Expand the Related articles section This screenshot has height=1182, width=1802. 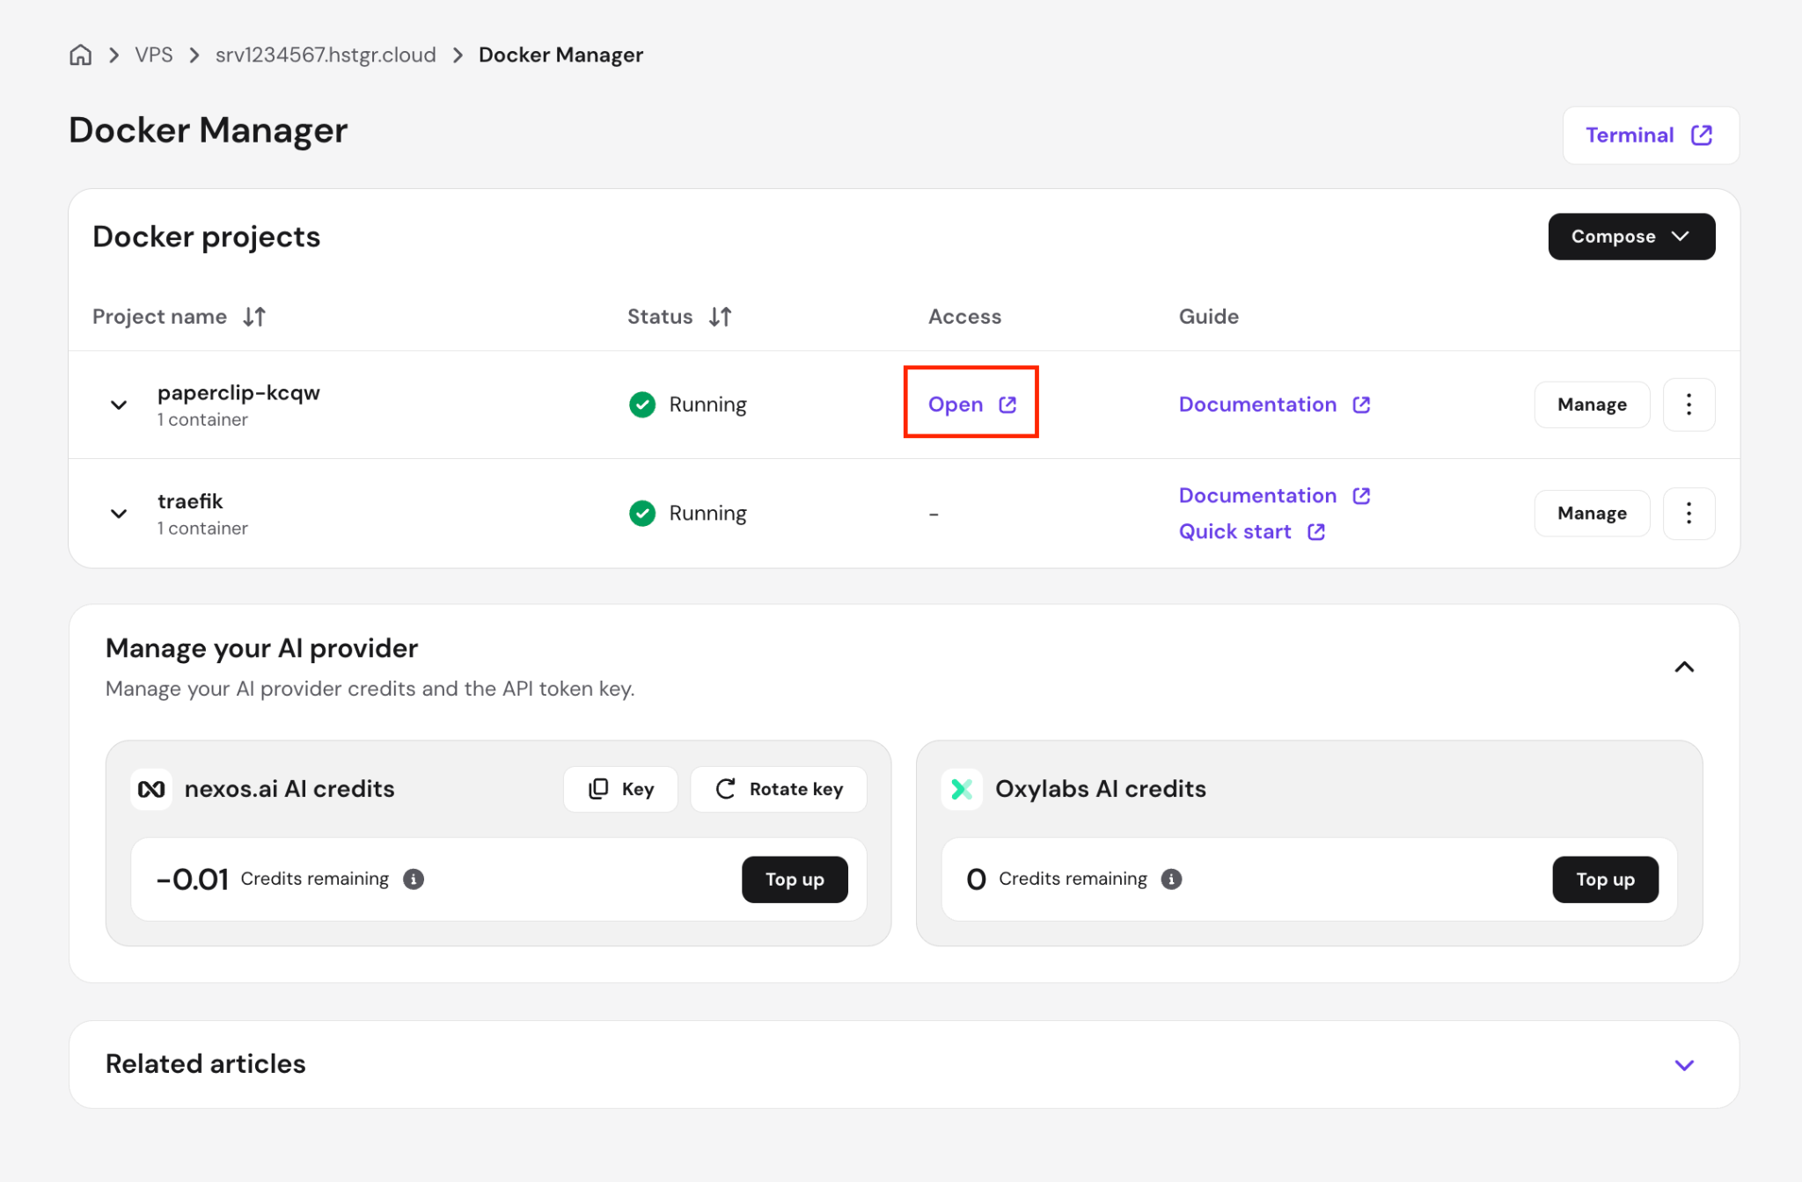1685,1064
